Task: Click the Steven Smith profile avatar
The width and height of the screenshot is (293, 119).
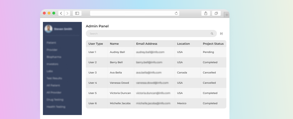Action: point(48,29)
